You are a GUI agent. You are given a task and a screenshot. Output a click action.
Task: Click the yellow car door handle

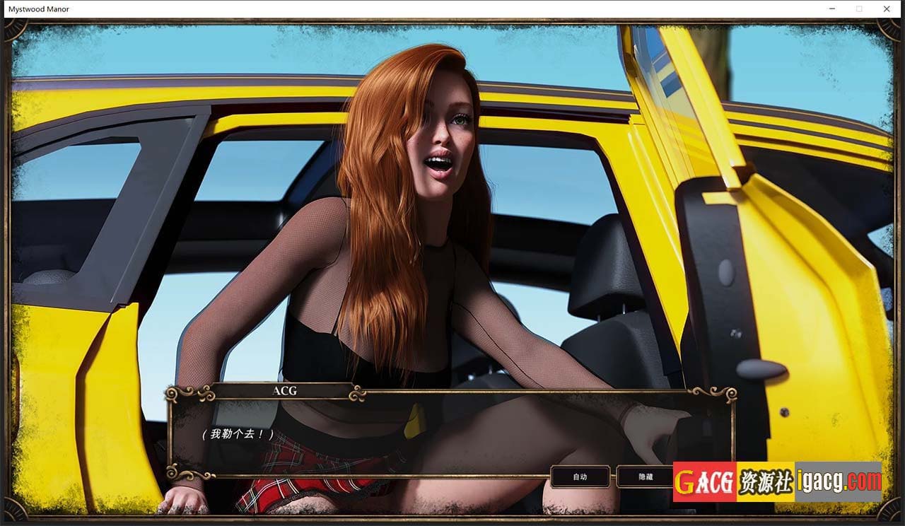[760, 369]
